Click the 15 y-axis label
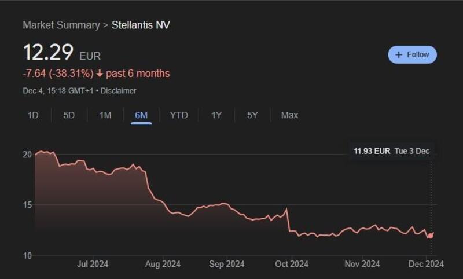This screenshot has height=279, width=463. [27, 205]
